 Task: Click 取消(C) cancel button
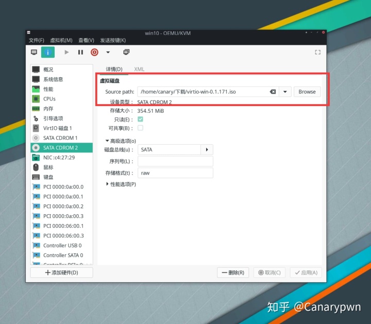[269, 272]
